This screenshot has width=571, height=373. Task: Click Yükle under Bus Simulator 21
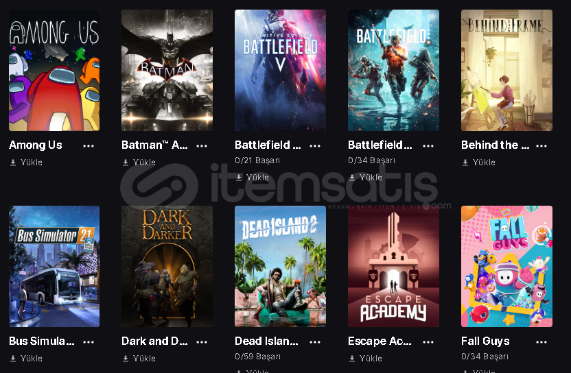(x=26, y=359)
